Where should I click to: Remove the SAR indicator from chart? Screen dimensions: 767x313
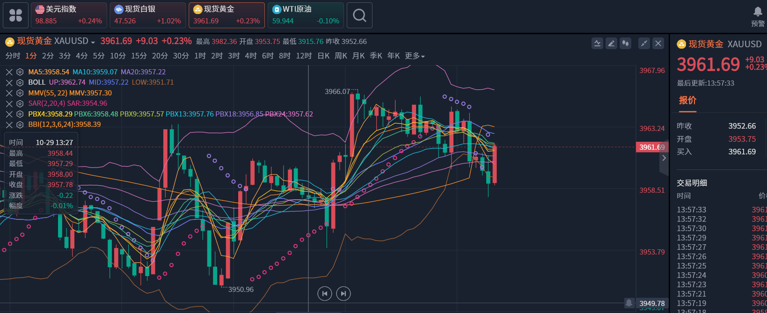coord(9,103)
